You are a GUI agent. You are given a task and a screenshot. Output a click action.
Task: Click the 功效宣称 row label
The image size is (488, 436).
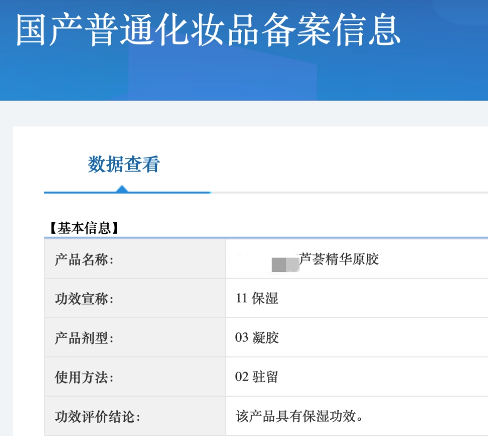(x=84, y=299)
